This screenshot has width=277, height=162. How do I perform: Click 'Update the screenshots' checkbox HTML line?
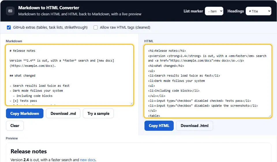pos(203,106)
